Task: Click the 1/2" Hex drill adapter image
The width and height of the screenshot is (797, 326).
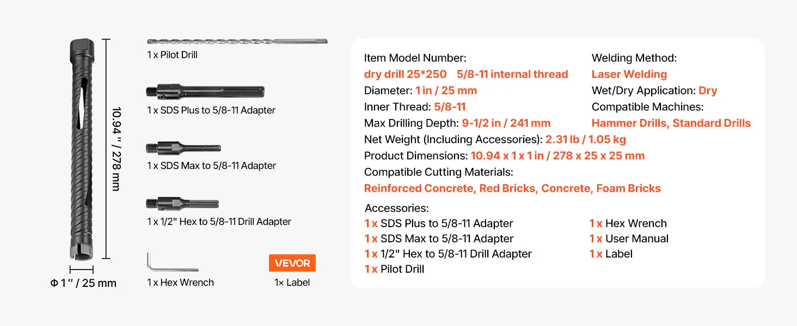Action: [x=182, y=204]
